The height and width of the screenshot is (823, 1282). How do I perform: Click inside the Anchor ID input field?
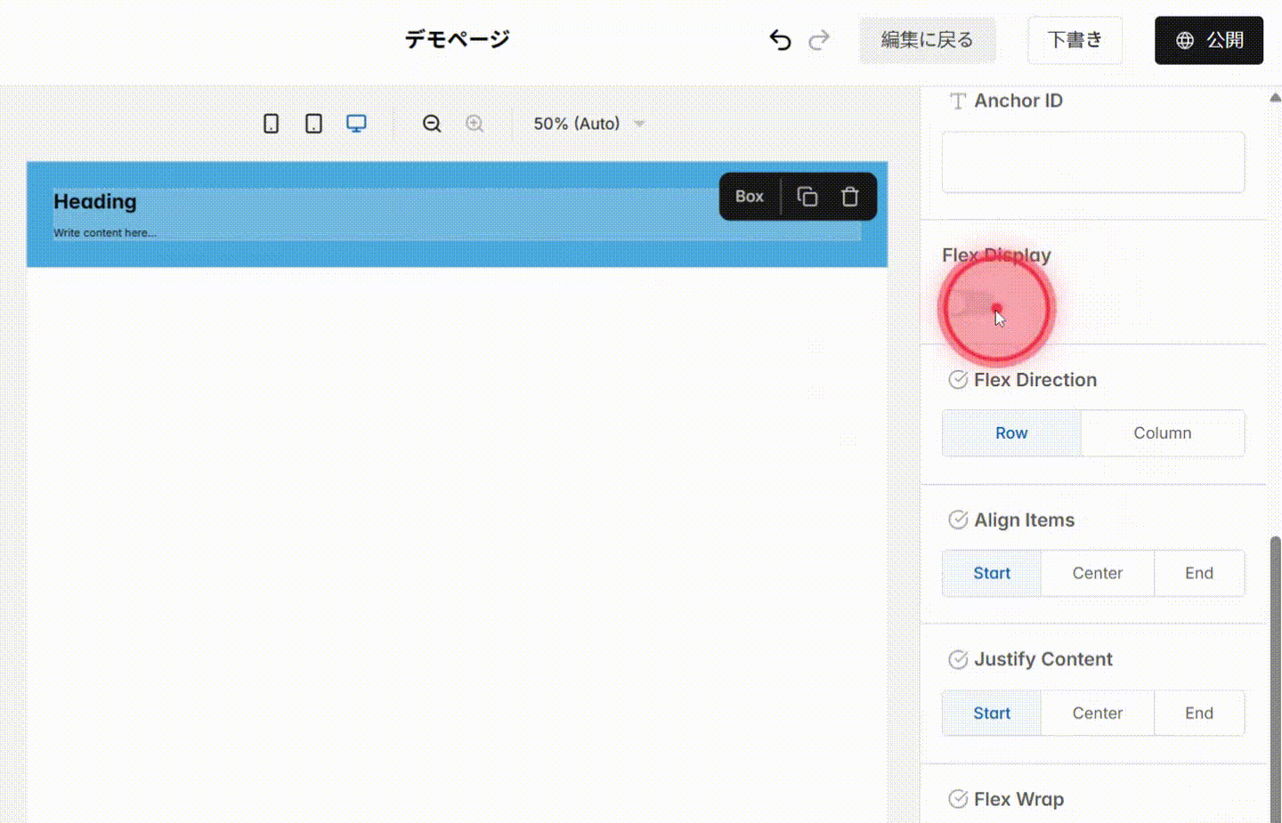[1092, 162]
